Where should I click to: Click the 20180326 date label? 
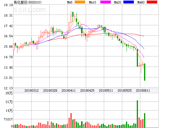click(50, 90)
